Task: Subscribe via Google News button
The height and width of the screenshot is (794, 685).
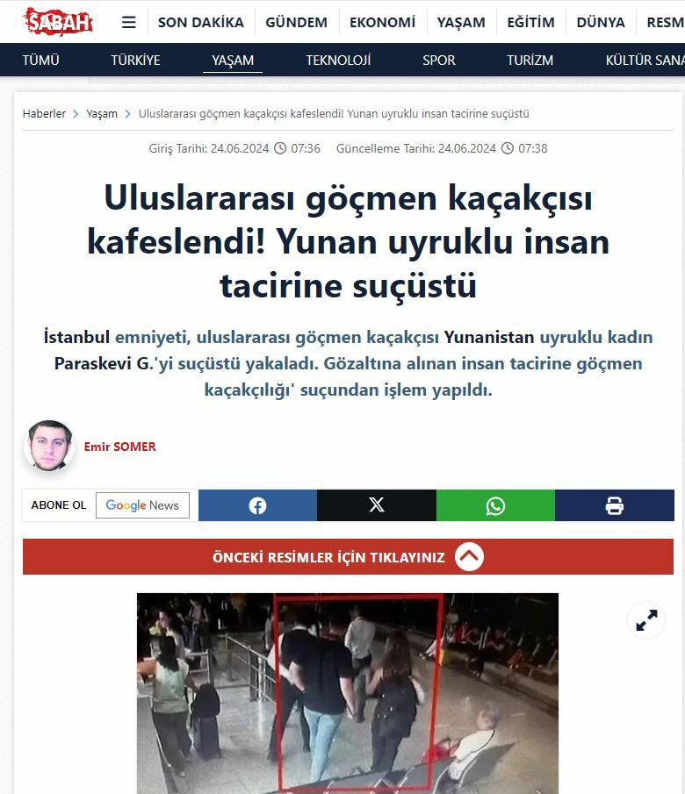Action: [142, 505]
